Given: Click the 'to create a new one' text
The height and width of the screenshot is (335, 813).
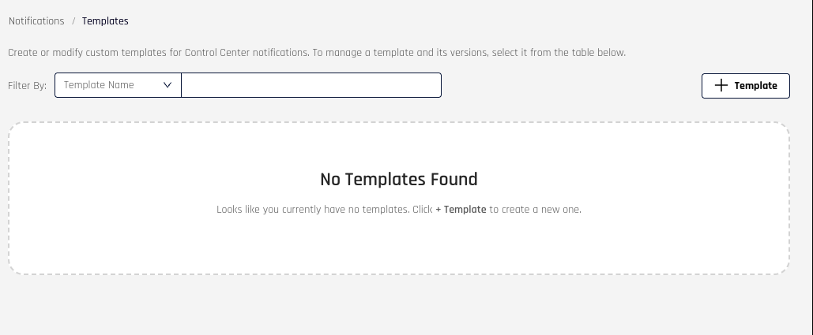Looking at the screenshot, I should pyautogui.click(x=535, y=210).
